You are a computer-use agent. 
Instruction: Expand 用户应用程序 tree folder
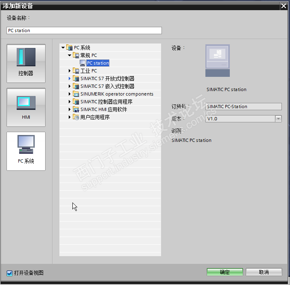[x=70, y=117]
